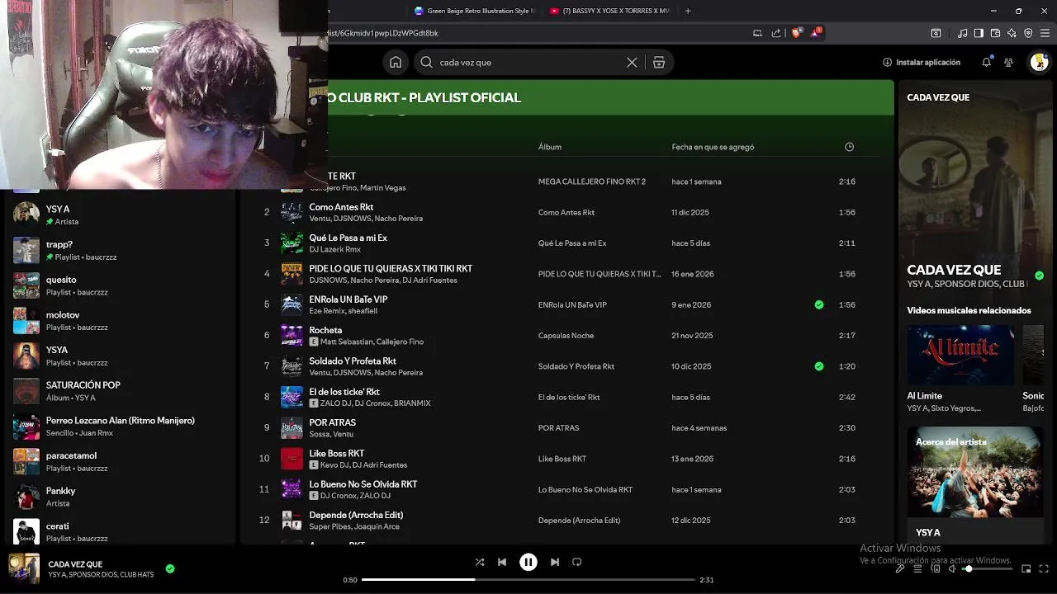Open Brave Shields lion icon
This screenshot has height=594, width=1057.
796,33
